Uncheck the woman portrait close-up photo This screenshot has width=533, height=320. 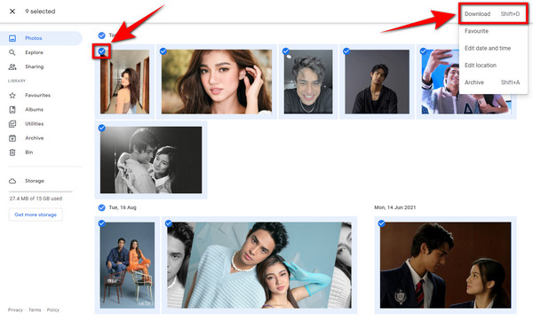tap(163, 51)
